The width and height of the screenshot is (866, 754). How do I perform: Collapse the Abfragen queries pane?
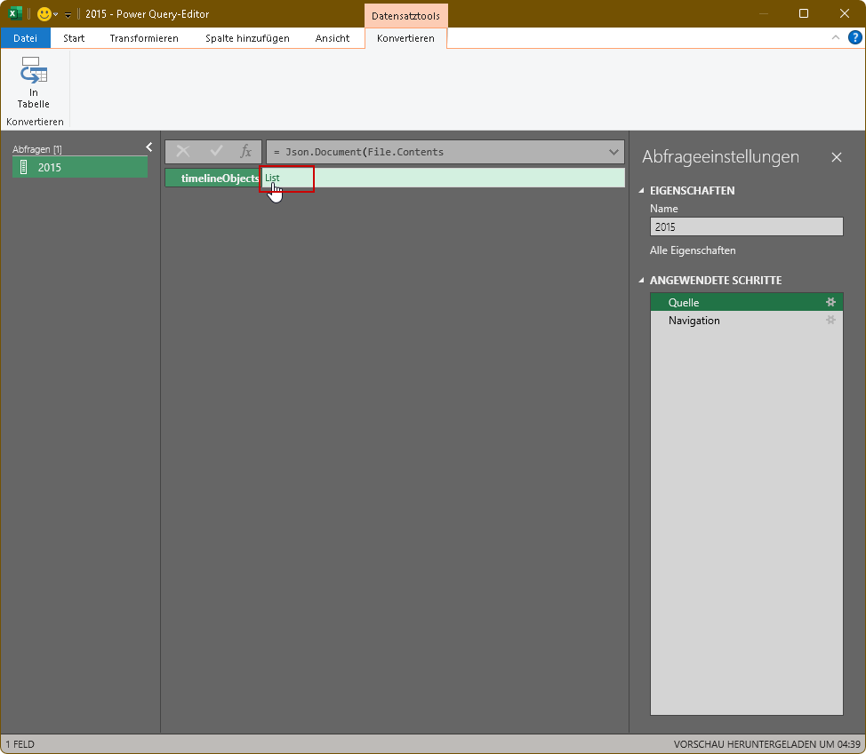(149, 147)
